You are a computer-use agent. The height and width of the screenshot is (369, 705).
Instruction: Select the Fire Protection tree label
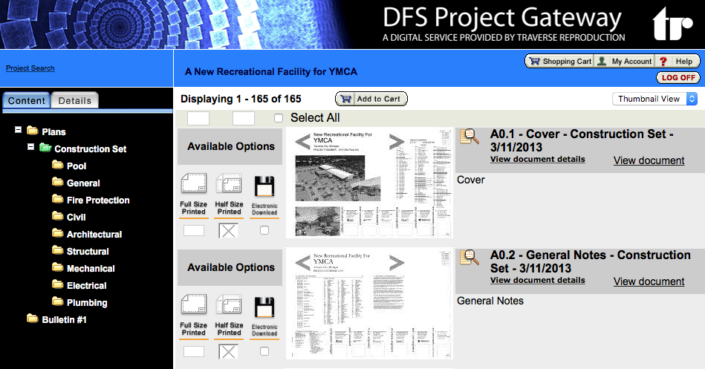[x=98, y=200]
